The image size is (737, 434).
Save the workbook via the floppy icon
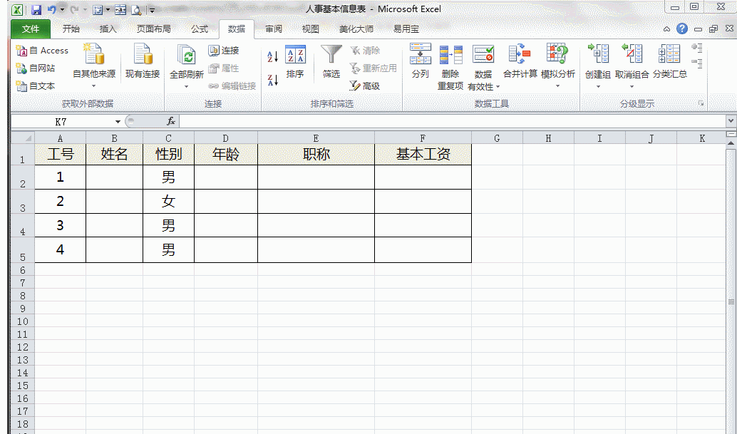36,9
